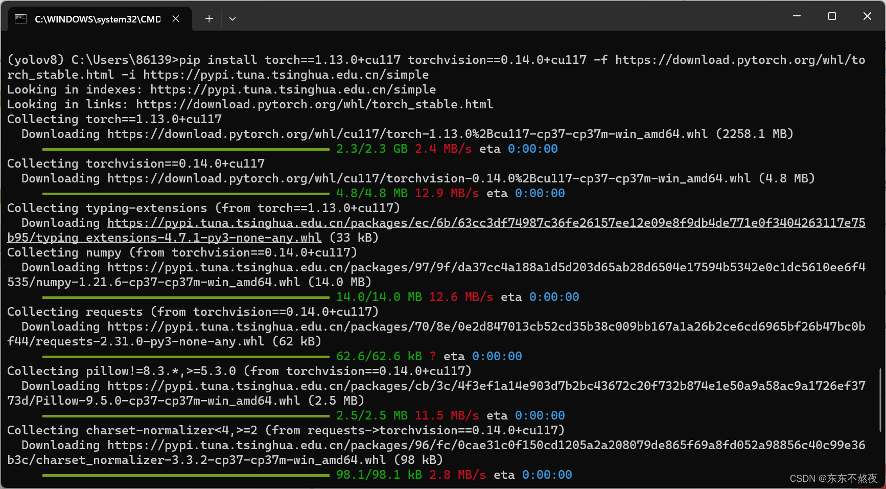Minimize the terminal window
This screenshot has width=886, height=489.
coord(797,16)
